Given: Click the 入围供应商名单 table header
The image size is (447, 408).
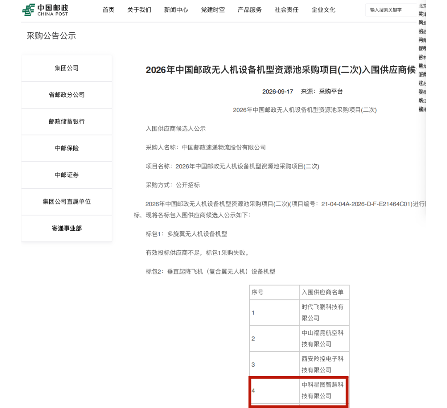Looking at the screenshot, I should click(324, 292).
